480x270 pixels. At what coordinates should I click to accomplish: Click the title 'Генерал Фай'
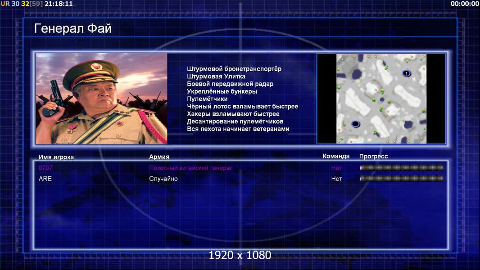(73, 28)
